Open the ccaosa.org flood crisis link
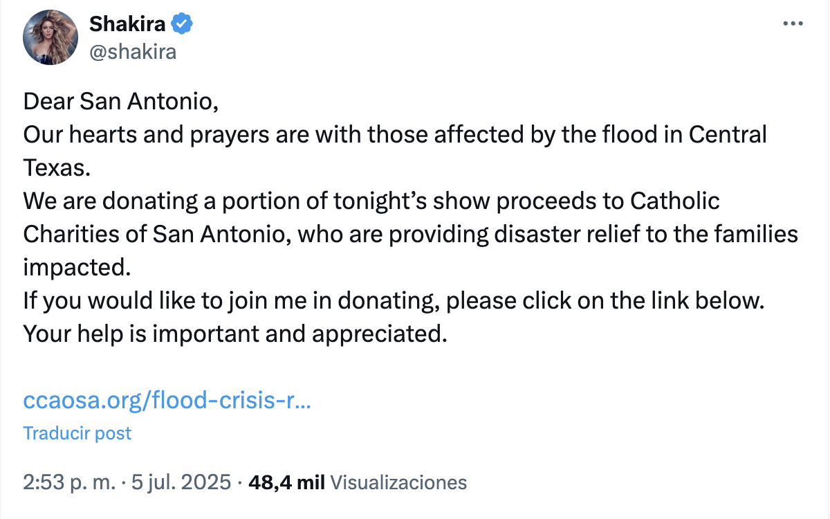The image size is (830, 519). coord(167,401)
